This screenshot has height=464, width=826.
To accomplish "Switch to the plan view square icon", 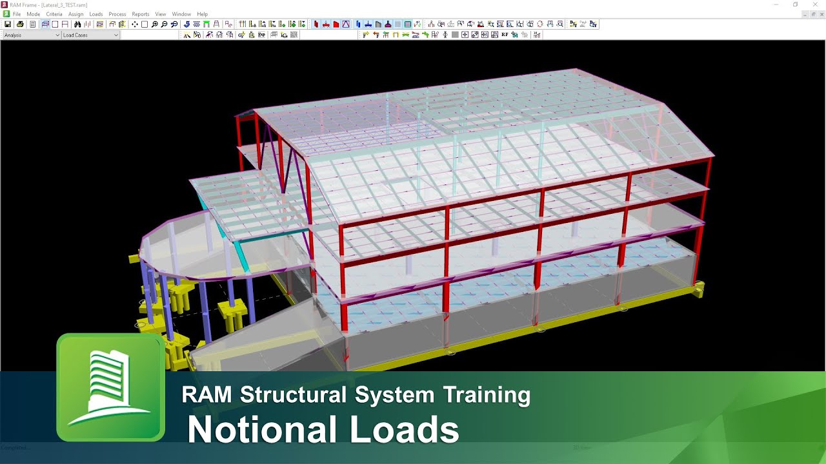I will [55, 24].
